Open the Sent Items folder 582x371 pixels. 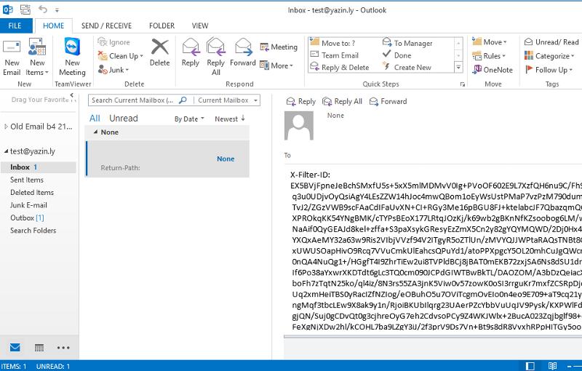pyautogui.click(x=27, y=180)
